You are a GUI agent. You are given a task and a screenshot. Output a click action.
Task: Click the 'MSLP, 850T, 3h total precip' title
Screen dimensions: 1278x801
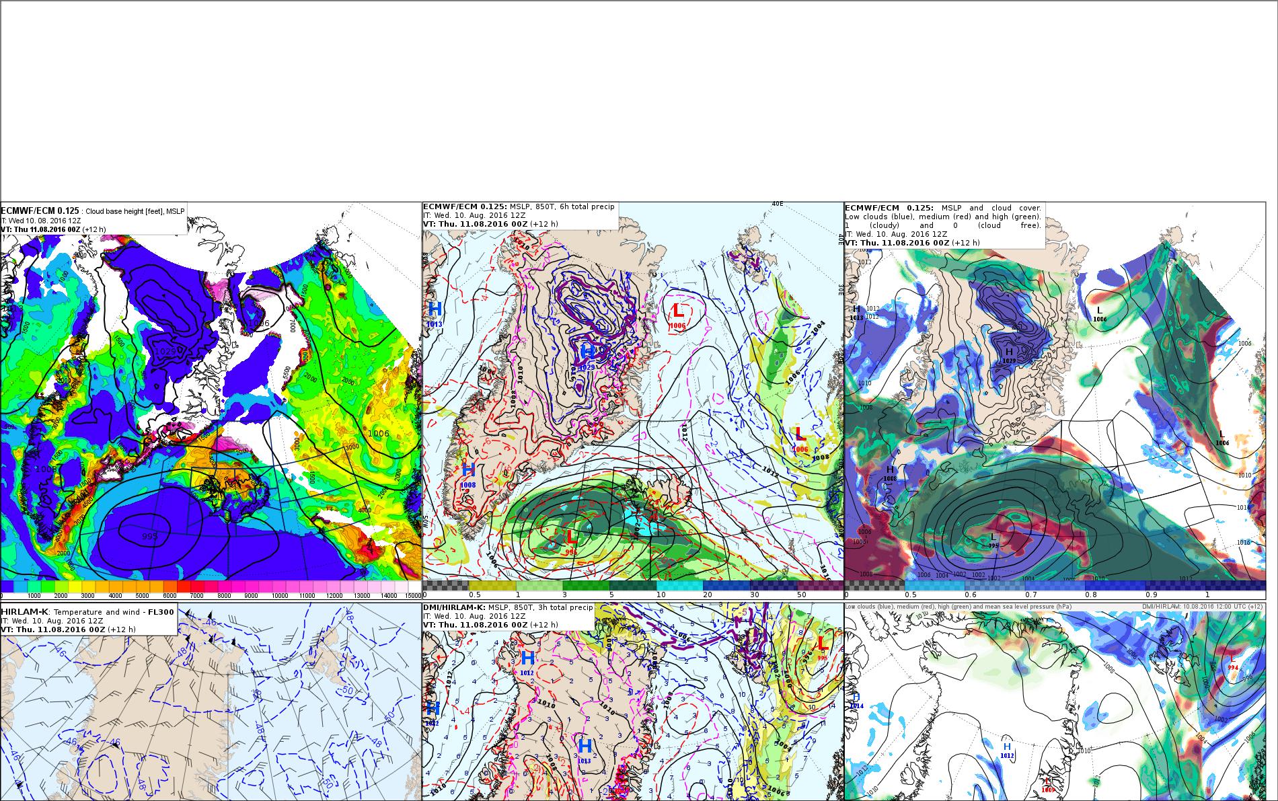point(540,607)
